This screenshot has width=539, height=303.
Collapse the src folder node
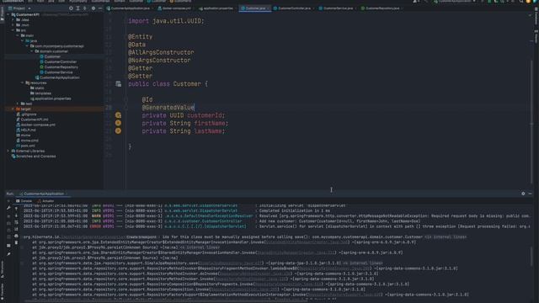point(13,30)
